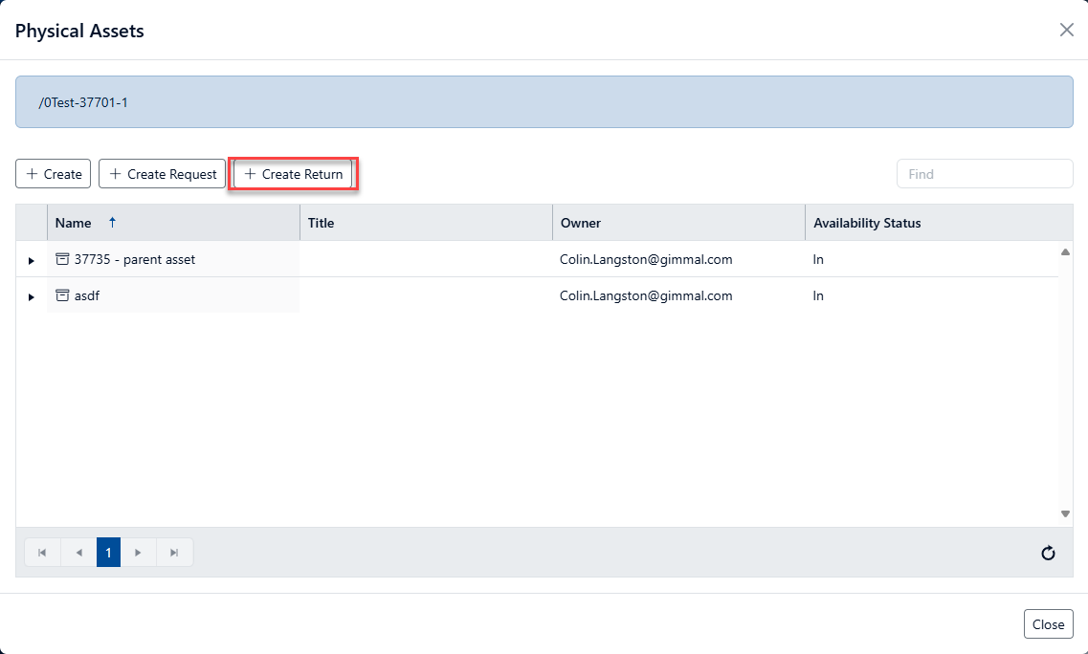This screenshot has height=654, width=1088.
Task: Click archive box icon for asdf
Action: coord(62,294)
